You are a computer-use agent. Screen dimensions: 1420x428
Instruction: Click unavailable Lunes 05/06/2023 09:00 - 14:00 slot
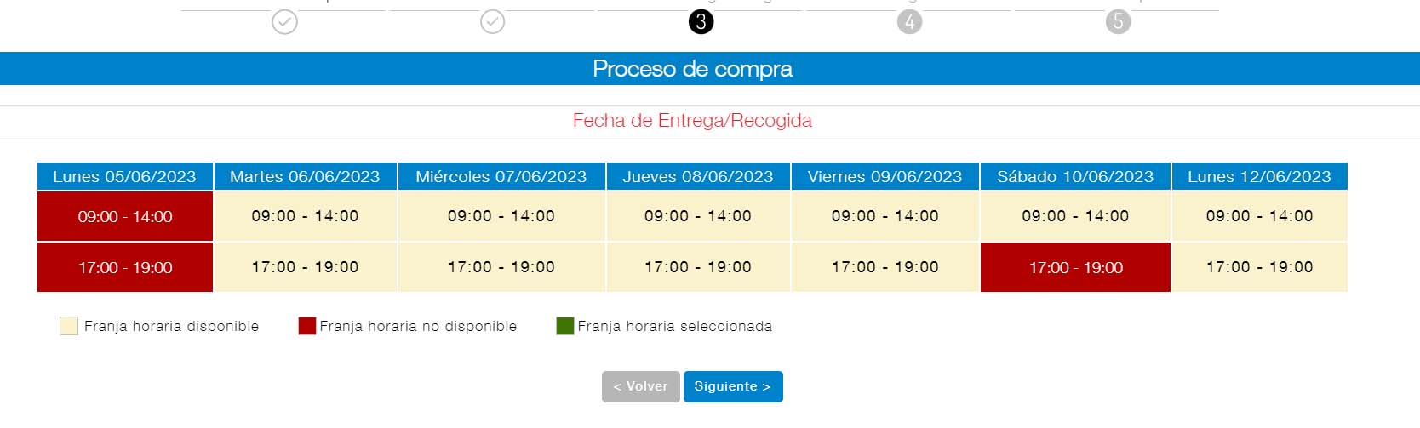click(125, 216)
